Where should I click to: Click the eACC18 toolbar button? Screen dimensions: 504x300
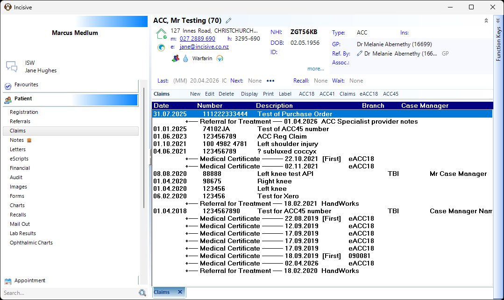[x=369, y=94]
